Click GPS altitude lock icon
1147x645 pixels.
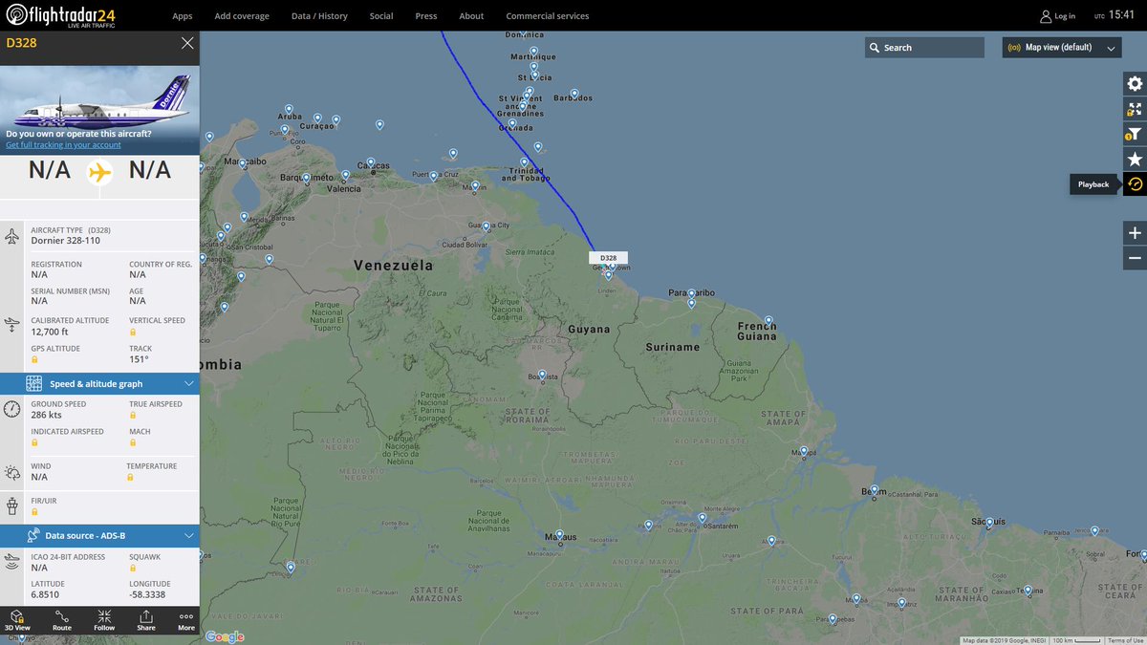pyautogui.click(x=35, y=360)
